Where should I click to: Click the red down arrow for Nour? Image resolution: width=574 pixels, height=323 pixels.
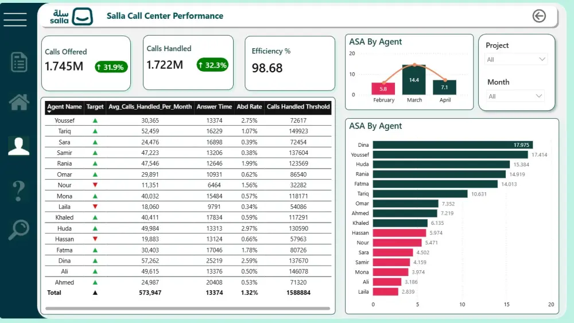pyautogui.click(x=95, y=185)
